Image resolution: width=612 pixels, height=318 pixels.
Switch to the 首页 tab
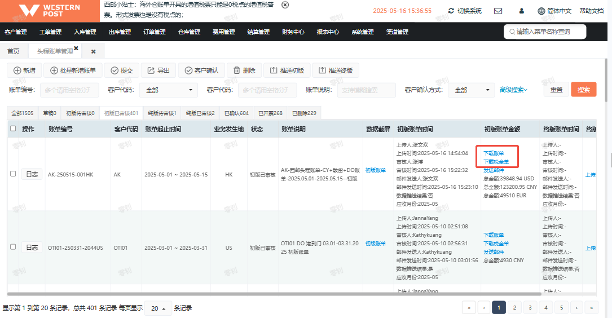point(14,51)
